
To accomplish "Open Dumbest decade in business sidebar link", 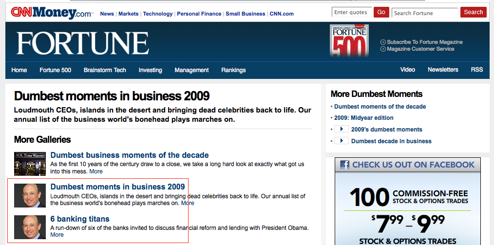I will tap(391, 141).
